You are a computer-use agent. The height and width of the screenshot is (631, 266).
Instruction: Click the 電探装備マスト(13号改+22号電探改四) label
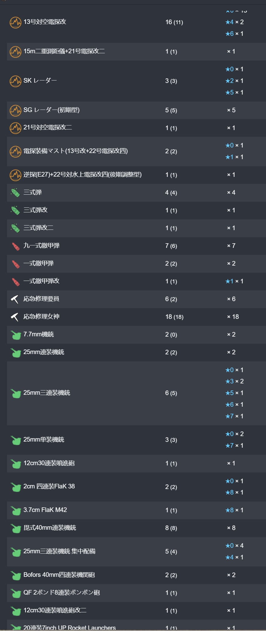76,151
